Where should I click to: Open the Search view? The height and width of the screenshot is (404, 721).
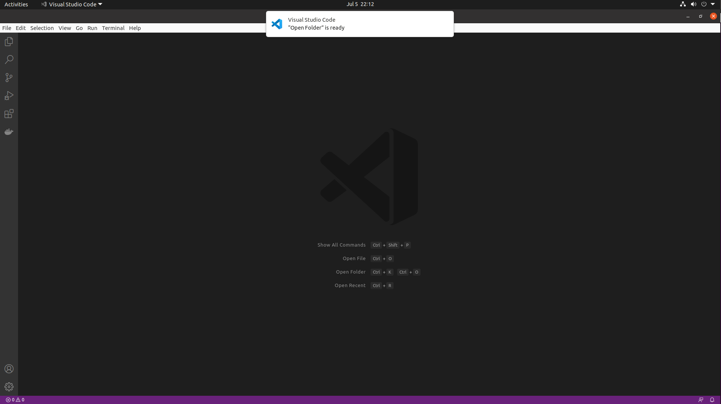9,59
